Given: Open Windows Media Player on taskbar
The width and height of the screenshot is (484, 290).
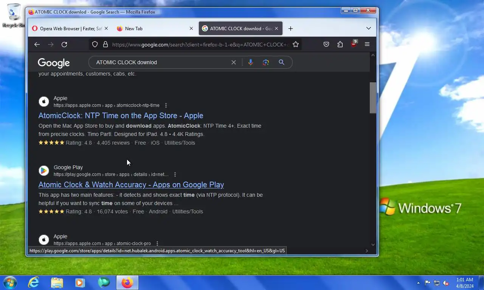Looking at the screenshot, I should click(80, 282).
